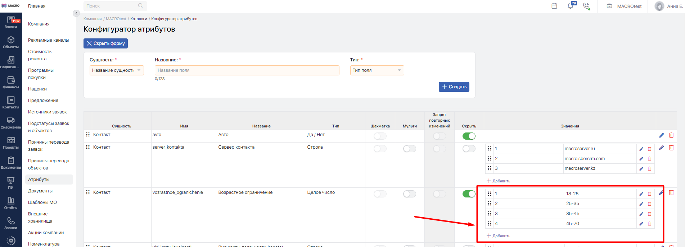The image size is (685, 247).
Task: Select Рекламные каналы in side menu
Action: click(x=48, y=40)
